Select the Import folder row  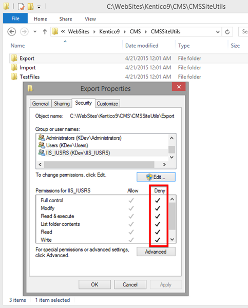128,68
